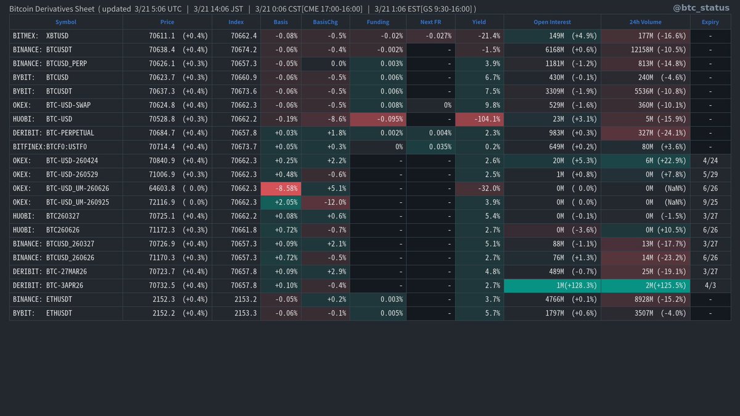Click the red OKEX BTC-USD_UM-260626 Basis cell

[x=281, y=188]
